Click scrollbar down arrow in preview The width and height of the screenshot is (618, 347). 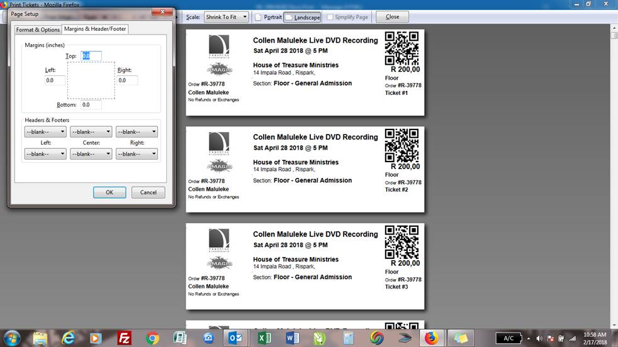pyautogui.click(x=614, y=326)
